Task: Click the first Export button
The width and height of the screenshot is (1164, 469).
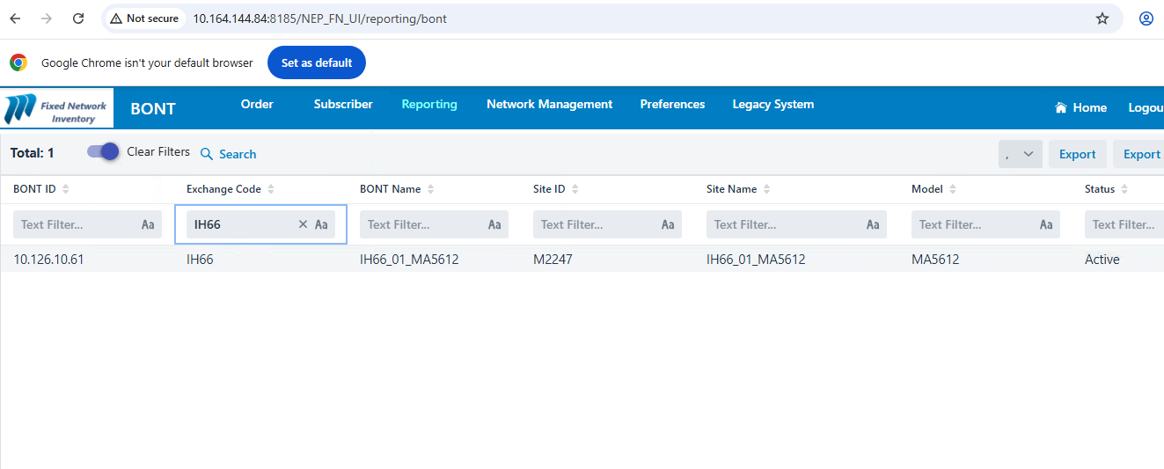Action: click(x=1077, y=154)
